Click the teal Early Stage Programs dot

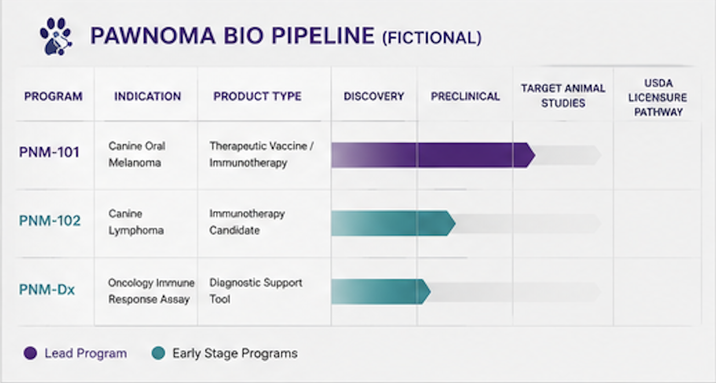tap(158, 353)
